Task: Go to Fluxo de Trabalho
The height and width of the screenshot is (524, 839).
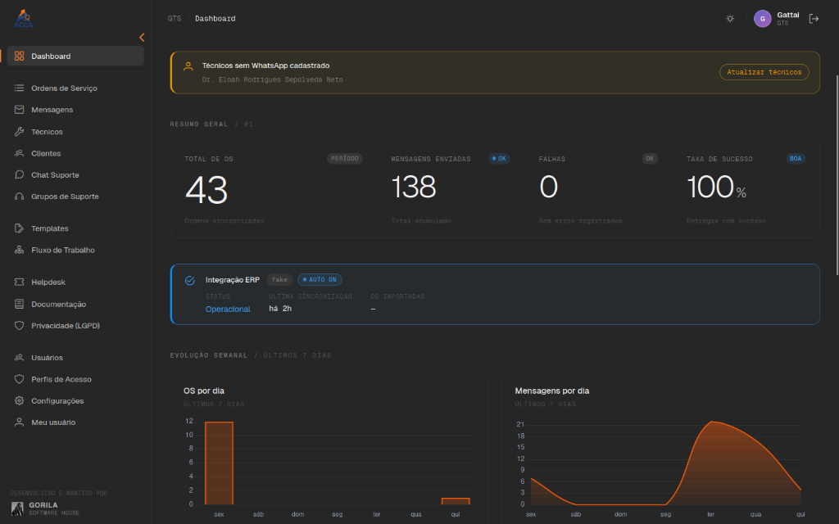Action: tap(75, 251)
